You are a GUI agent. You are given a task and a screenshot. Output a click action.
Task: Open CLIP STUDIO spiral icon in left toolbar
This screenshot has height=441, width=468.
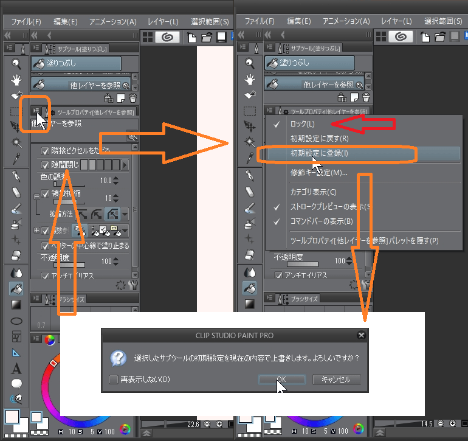(x=167, y=37)
